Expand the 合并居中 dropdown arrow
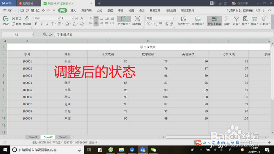Screen dimensions: 274x154 tap(129, 24)
